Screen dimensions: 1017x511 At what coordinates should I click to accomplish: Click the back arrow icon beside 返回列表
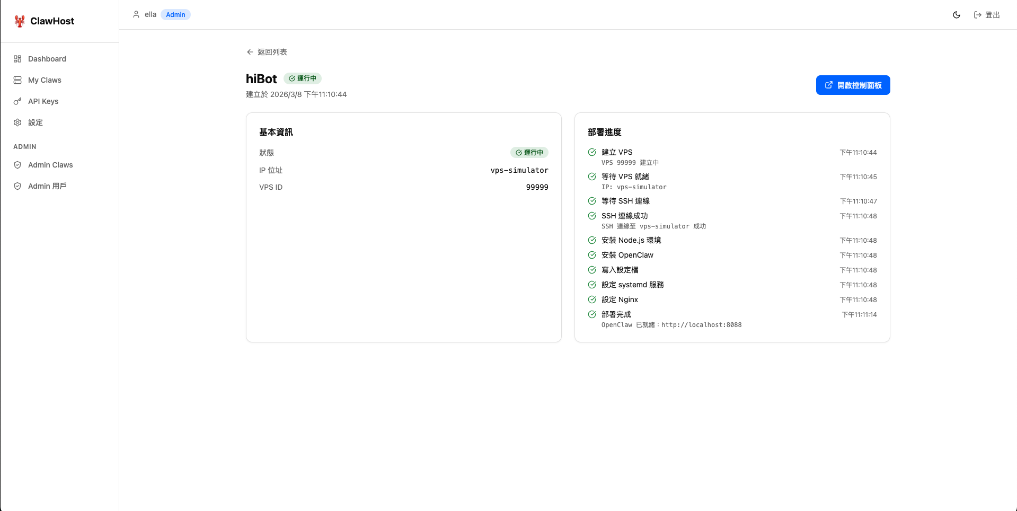[250, 52]
